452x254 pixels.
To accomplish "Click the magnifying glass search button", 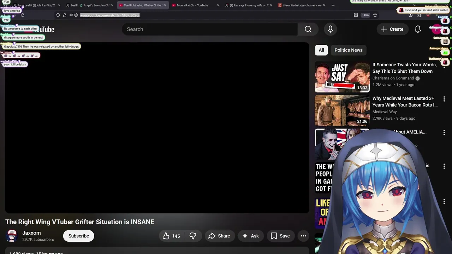I will [308, 29].
